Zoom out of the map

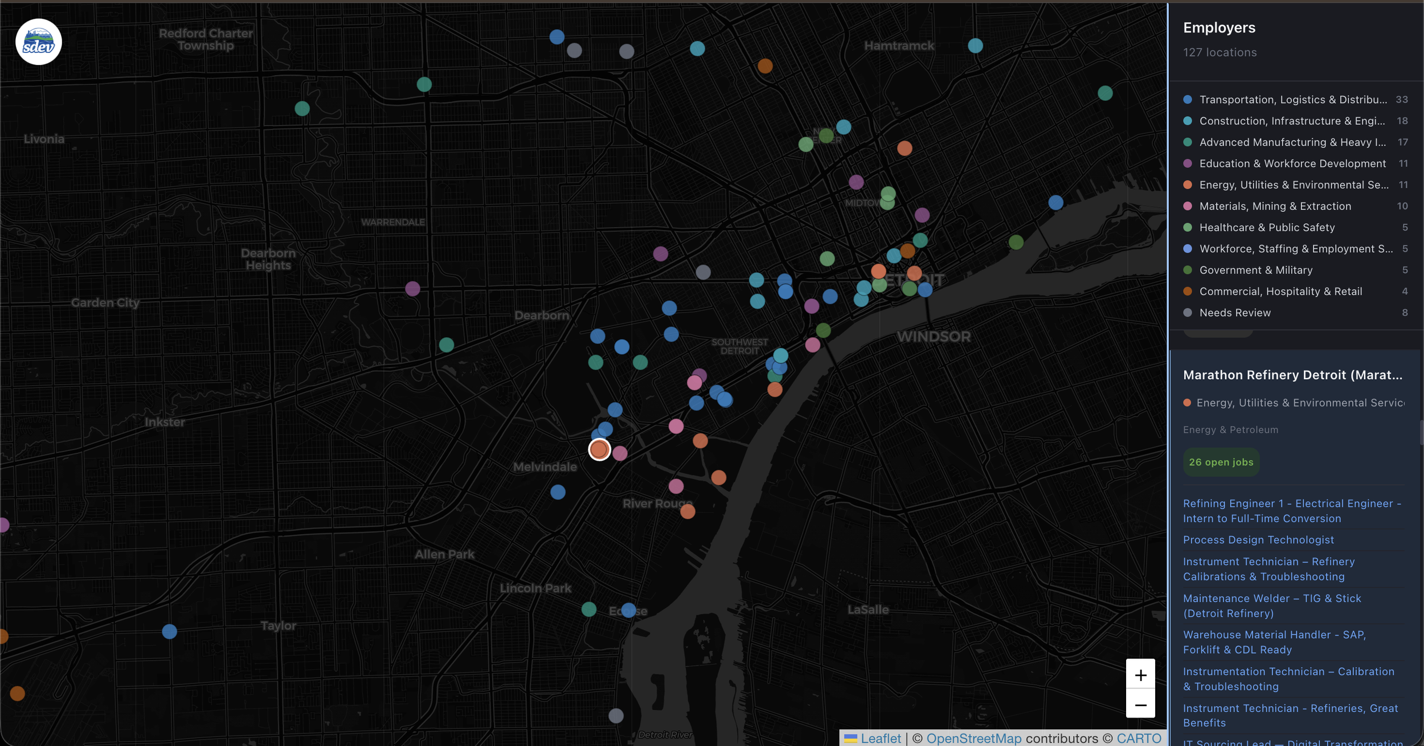pyautogui.click(x=1140, y=704)
